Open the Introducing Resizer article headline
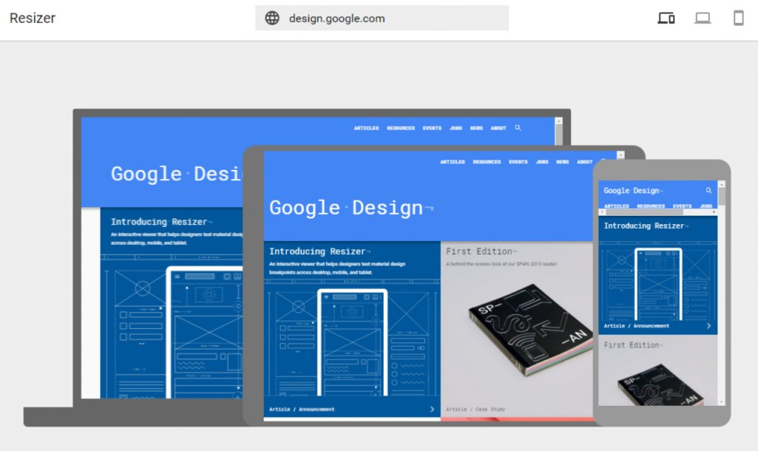The width and height of the screenshot is (758, 451). [x=322, y=251]
